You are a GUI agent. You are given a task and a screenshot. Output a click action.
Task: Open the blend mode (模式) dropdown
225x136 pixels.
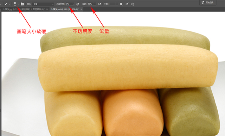[43, 4]
